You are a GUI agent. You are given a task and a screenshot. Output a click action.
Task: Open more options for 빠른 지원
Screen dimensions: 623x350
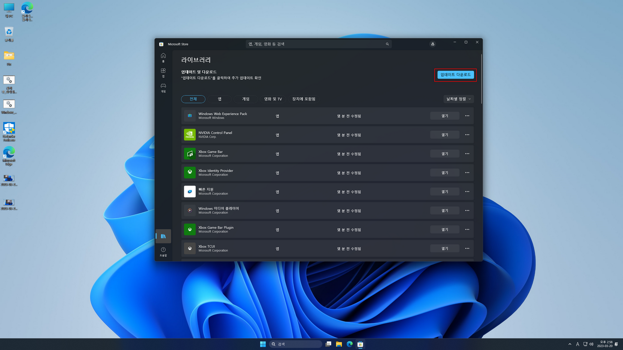pyautogui.click(x=467, y=191)
